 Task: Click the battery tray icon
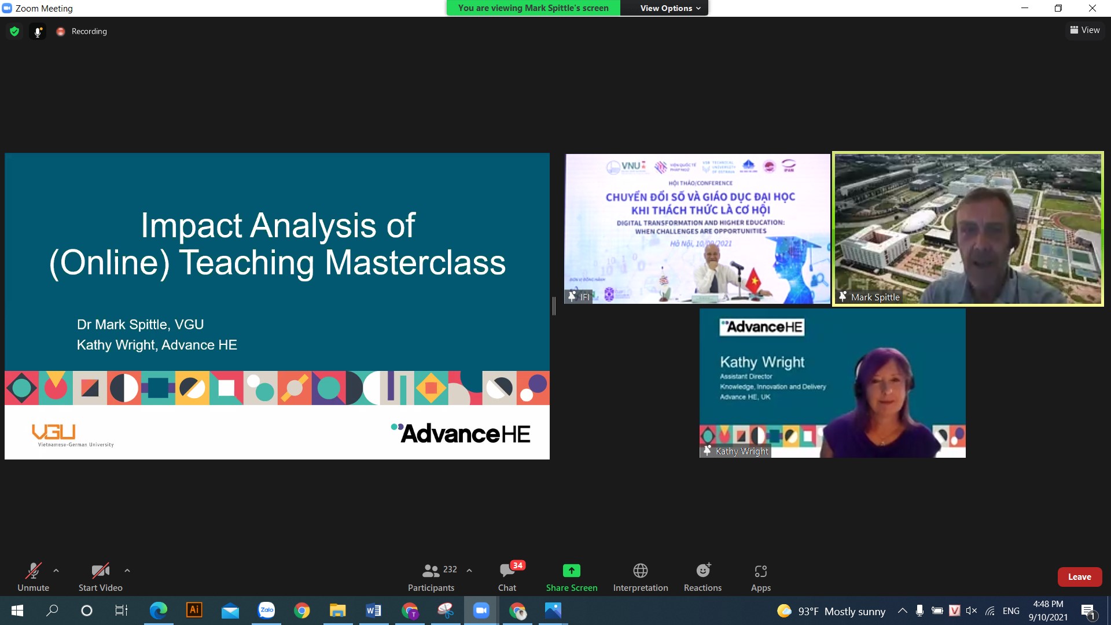tap(937, 611)
